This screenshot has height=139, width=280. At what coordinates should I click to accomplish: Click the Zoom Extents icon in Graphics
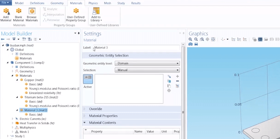(213, 39)
